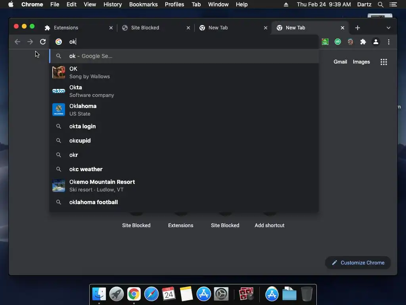Click the browser back arrow
406x305 pixels.
click(x=17, y=42)
